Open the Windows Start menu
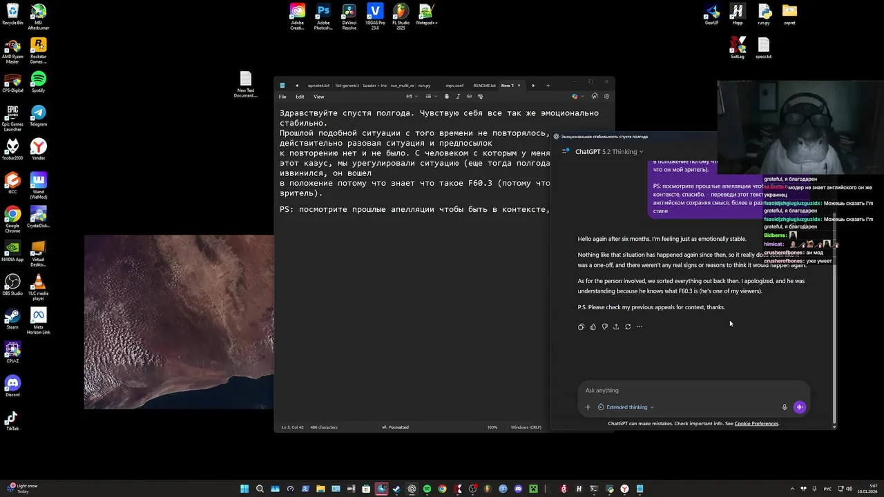Viewport: 884px width, 497px height. 244,489
